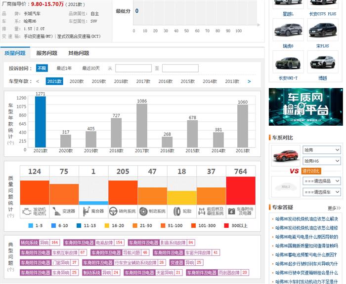Click the blue 2021款 bar in chart
This screenshot has height=284, width=346.
41,122
